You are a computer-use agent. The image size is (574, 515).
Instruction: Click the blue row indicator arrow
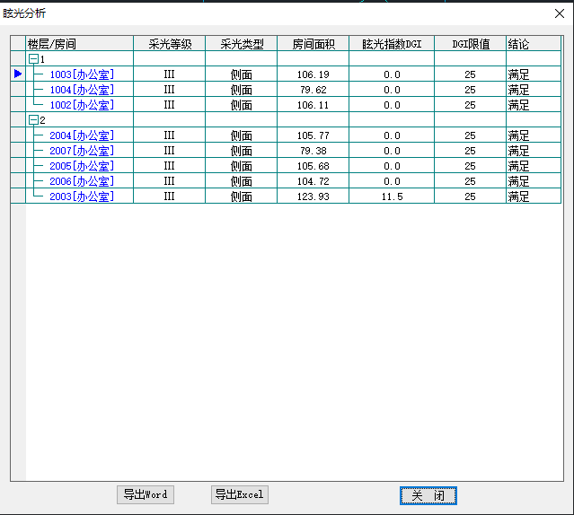(18, 74)
